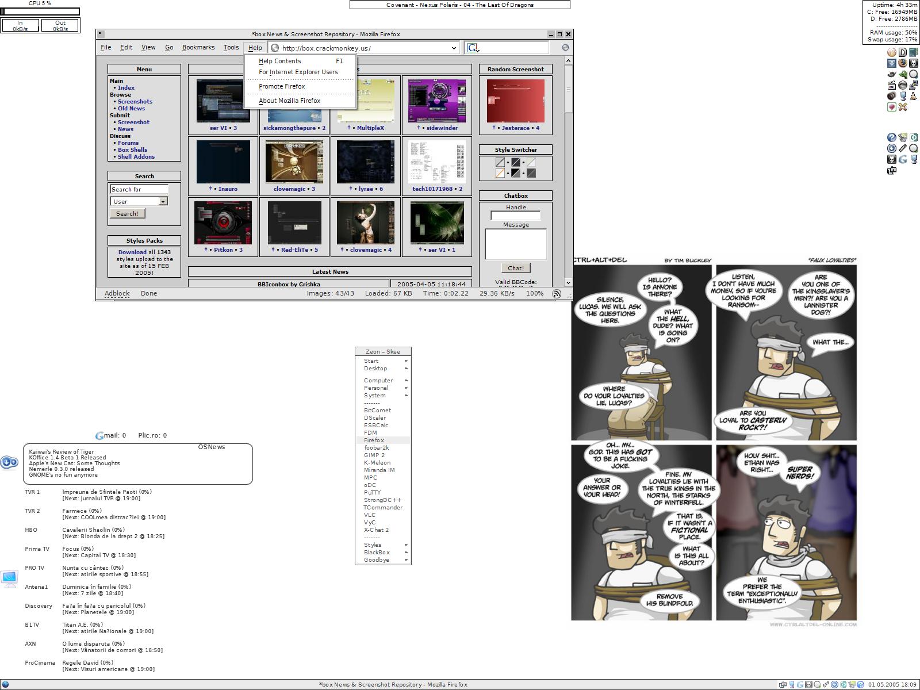Open the VLC traffic cone icon

tap(914, 96)
